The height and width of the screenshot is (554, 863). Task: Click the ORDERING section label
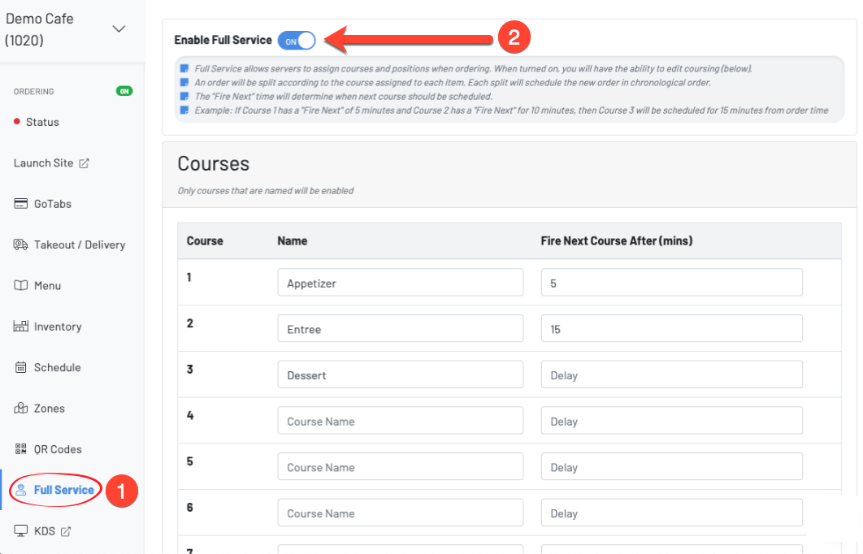(x=33, y=91)
